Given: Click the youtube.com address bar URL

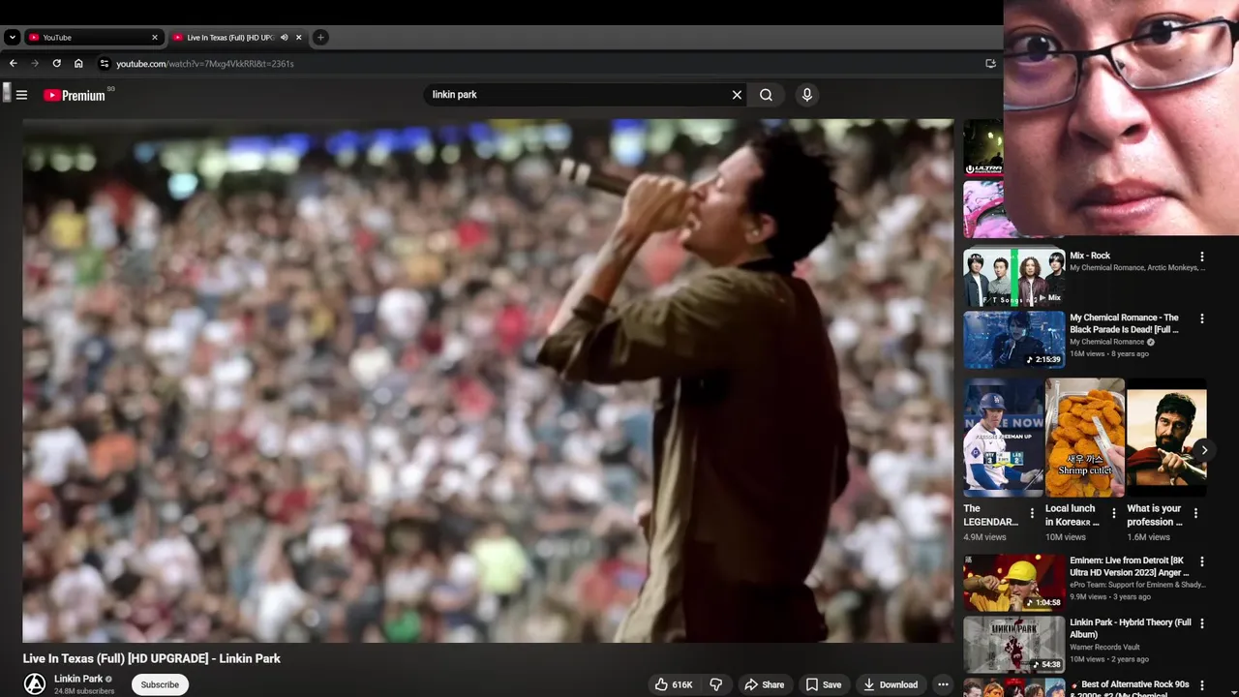Looking at the screenshot, I should 204,64.
